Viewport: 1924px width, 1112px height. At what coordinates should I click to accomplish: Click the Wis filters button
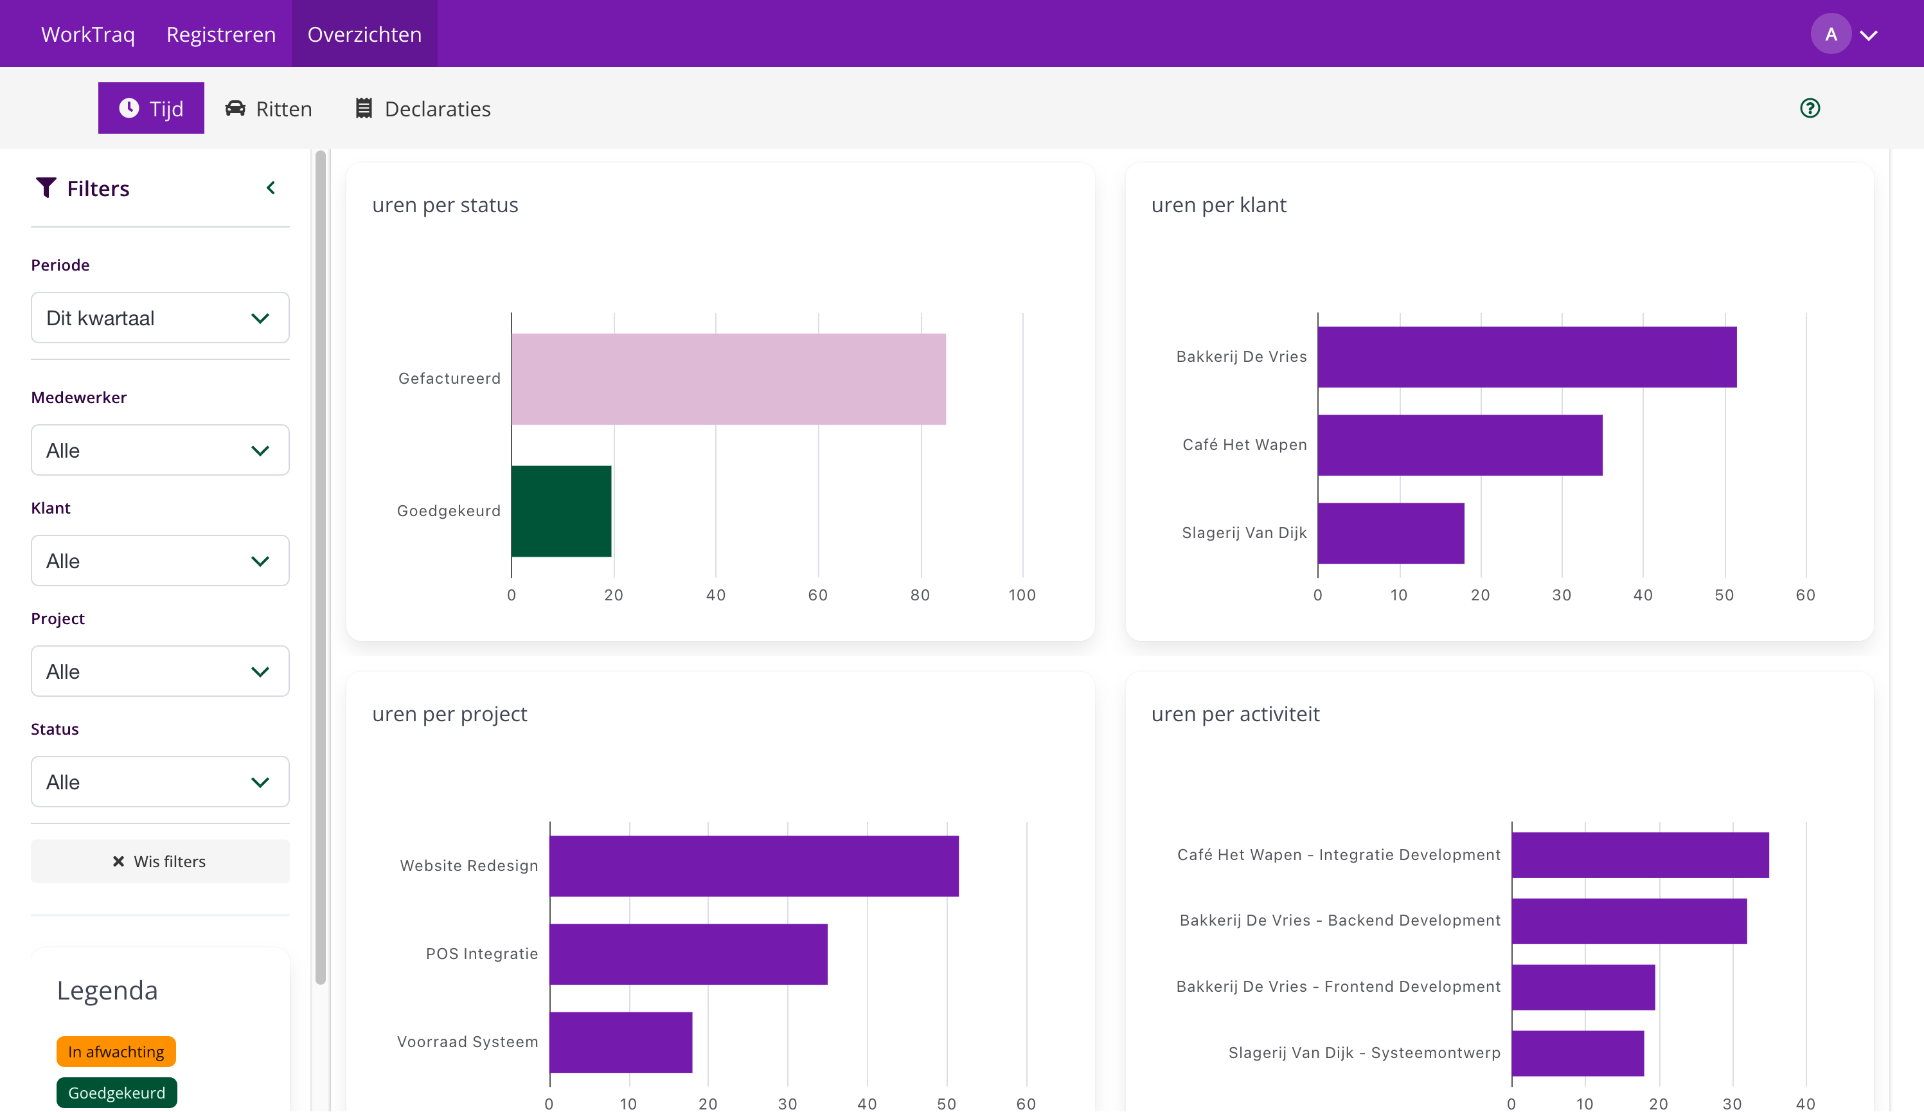point(161,862)
